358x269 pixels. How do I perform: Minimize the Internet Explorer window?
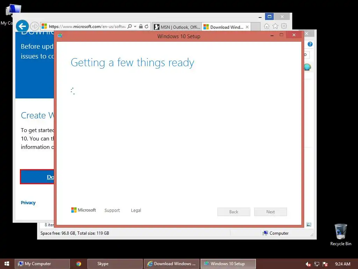tap(260, 17)
